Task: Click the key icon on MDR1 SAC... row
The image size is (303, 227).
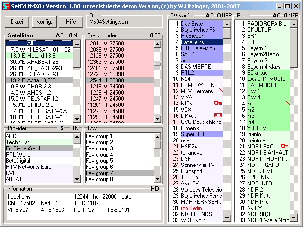Action: 285,146
